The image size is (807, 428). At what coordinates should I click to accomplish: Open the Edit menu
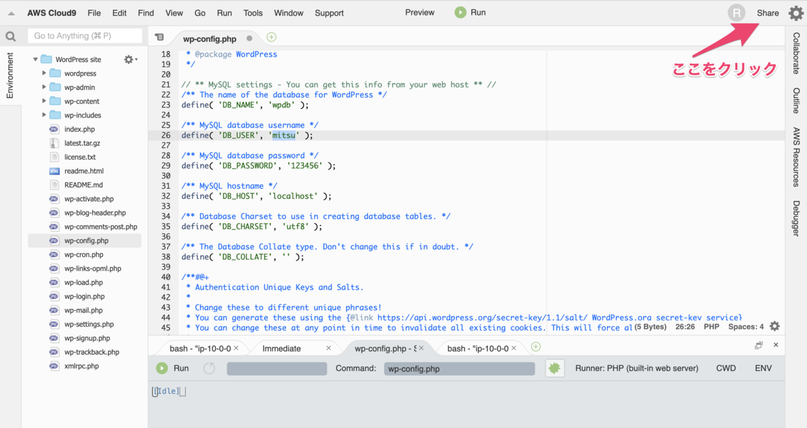click(119, 13)
